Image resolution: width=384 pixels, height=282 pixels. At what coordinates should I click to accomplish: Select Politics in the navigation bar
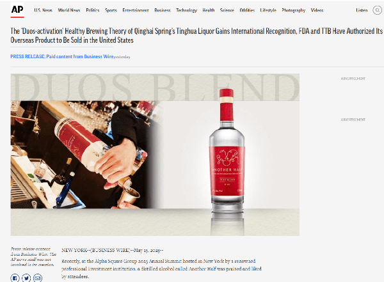click(93, 10)
